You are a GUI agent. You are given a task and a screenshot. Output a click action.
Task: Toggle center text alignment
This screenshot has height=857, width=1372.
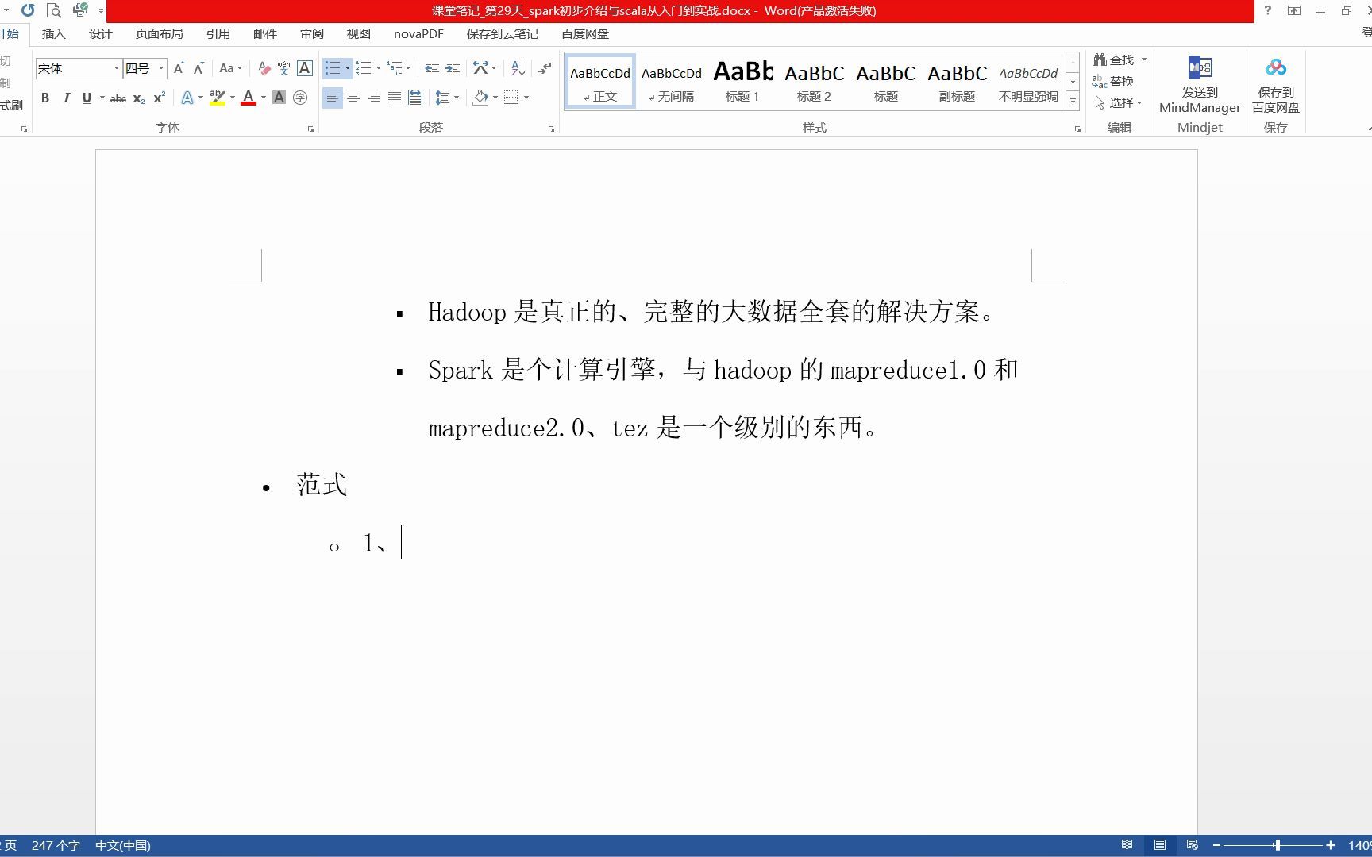(353, 98)
